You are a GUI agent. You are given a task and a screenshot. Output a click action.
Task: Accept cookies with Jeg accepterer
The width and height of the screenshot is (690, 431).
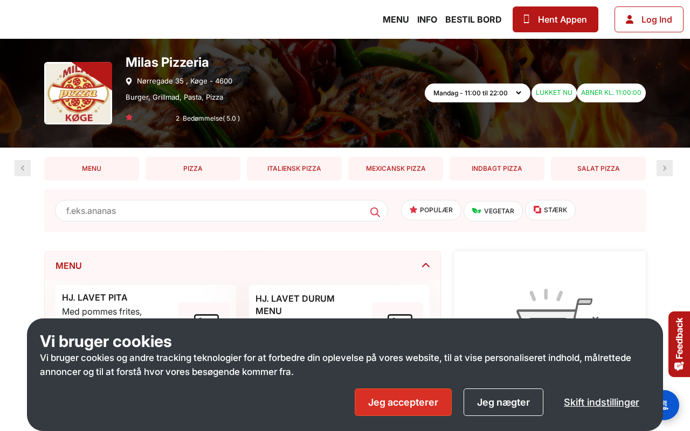click(x=403, y=402)
